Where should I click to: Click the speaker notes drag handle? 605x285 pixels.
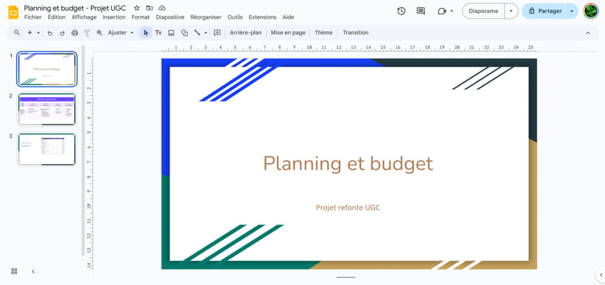tap(346, 277)
